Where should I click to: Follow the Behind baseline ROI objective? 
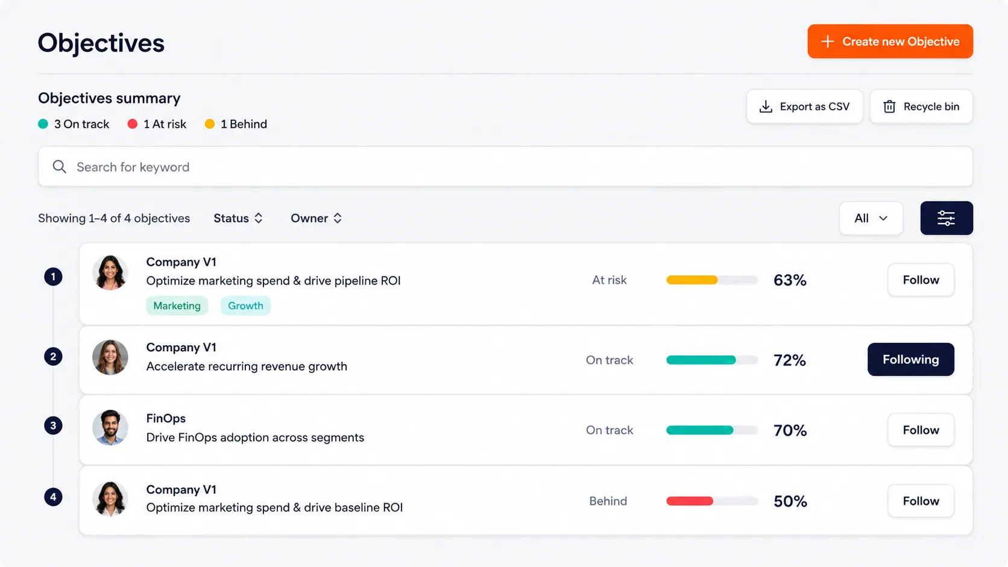(921, 501)
